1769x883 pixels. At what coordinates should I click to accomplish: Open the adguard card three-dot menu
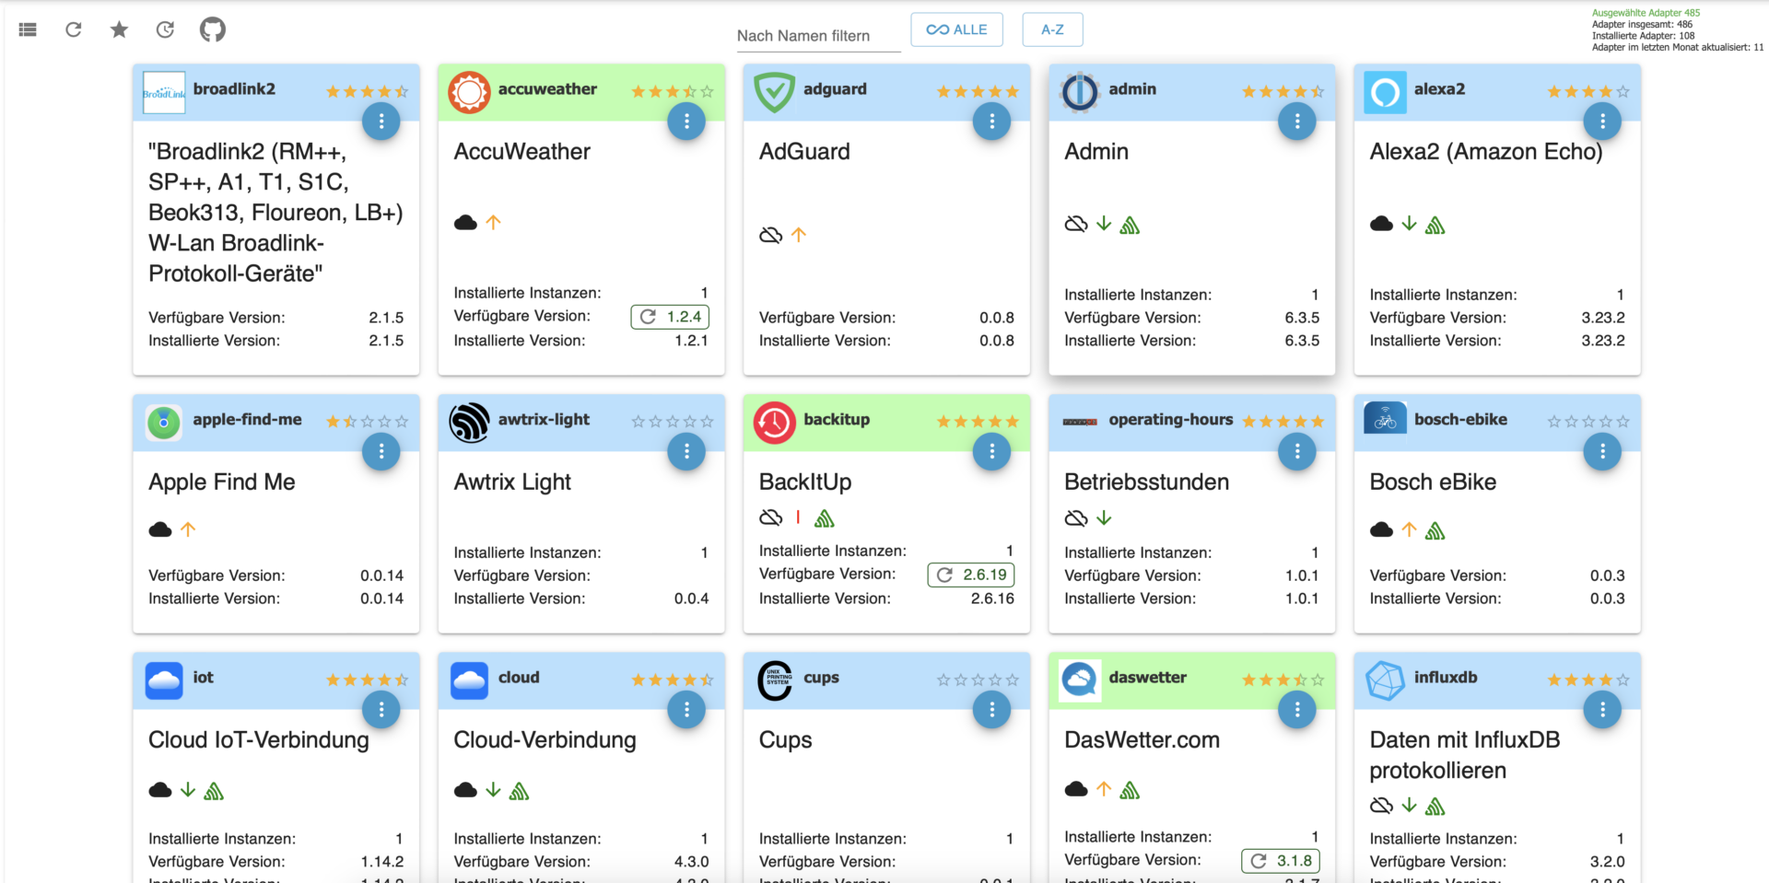tap(991, 121)
